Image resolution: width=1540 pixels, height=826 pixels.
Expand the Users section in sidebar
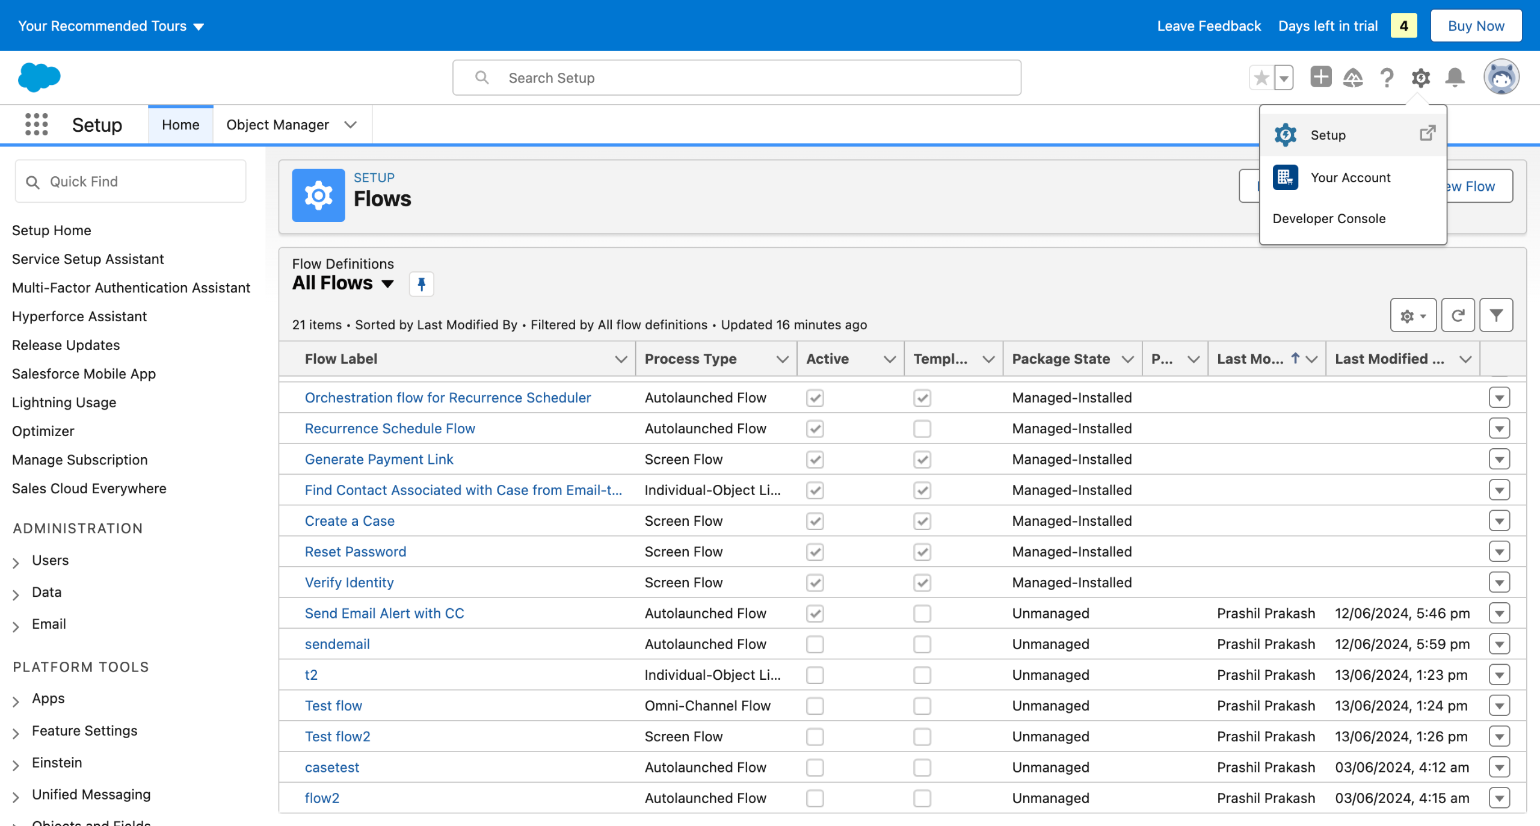coord(16,562)
